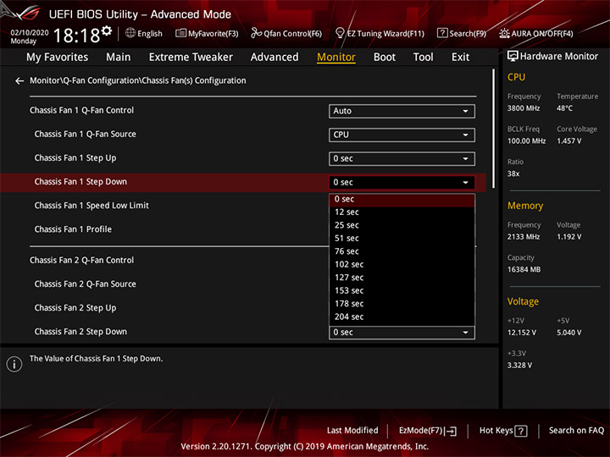Open Chassis Fan 1 Step Up dropdown
This screenshot has width=610, height=457.
click(x=402, y=158)
